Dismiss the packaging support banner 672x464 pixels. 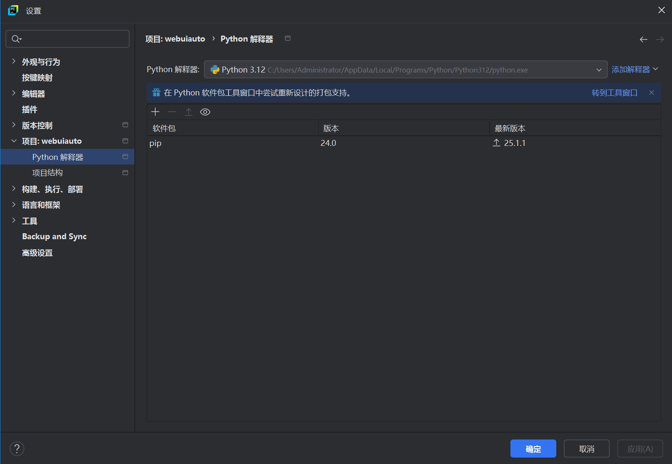(x=652, y=92)
